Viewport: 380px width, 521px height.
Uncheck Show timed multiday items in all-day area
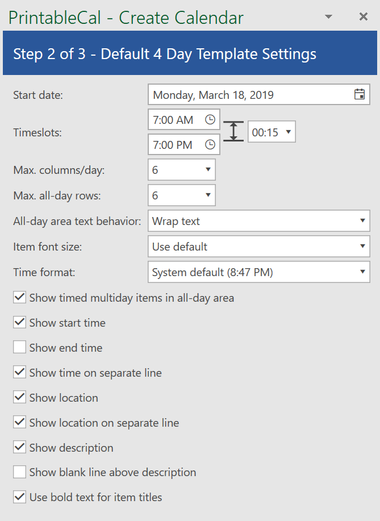click(x=20, y=298)
